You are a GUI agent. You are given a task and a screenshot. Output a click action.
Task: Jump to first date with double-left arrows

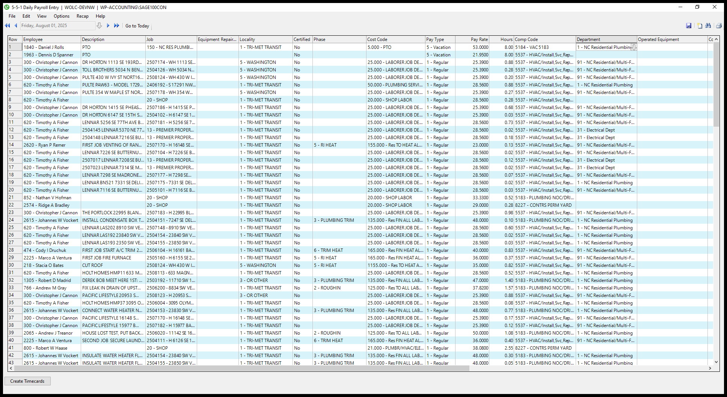7,26
